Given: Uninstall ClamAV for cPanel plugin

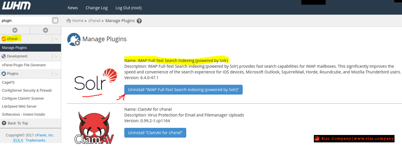Looking at the screenshot, I should coord(155,133).
